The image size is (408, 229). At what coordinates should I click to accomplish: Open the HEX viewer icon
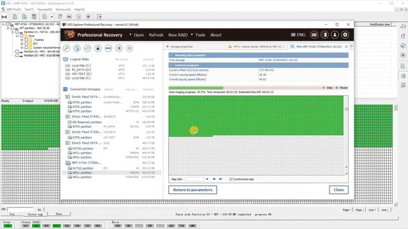[108, 48]
